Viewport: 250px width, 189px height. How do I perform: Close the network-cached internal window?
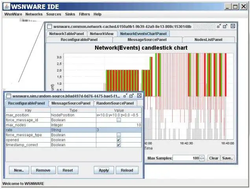pos(233,26)
